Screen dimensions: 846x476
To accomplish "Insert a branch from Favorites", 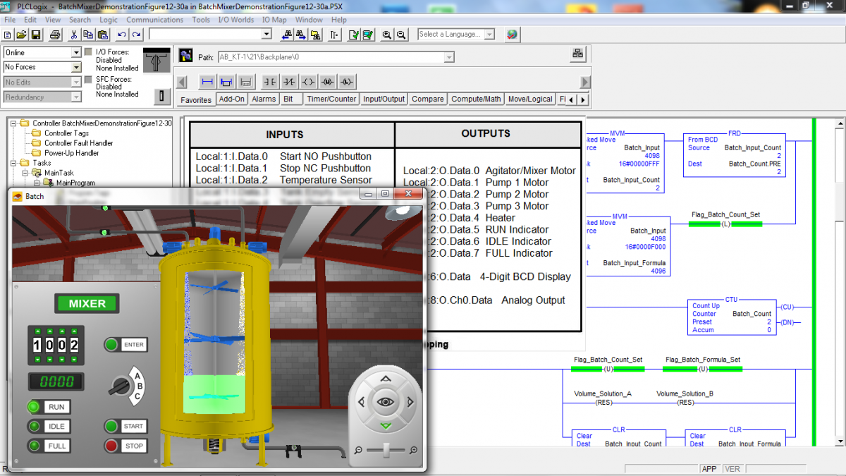I will 226,81.
